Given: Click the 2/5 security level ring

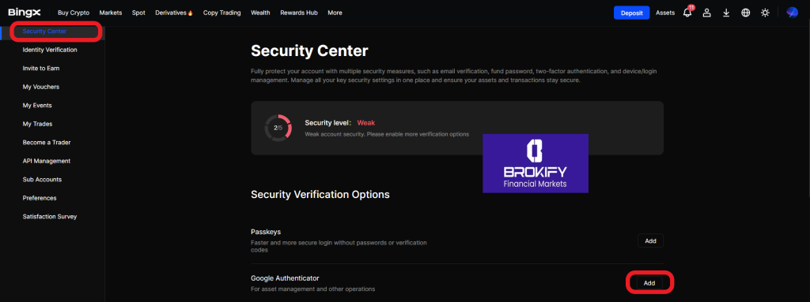Looking at the screenshot, I should click(x=278, y=127).
